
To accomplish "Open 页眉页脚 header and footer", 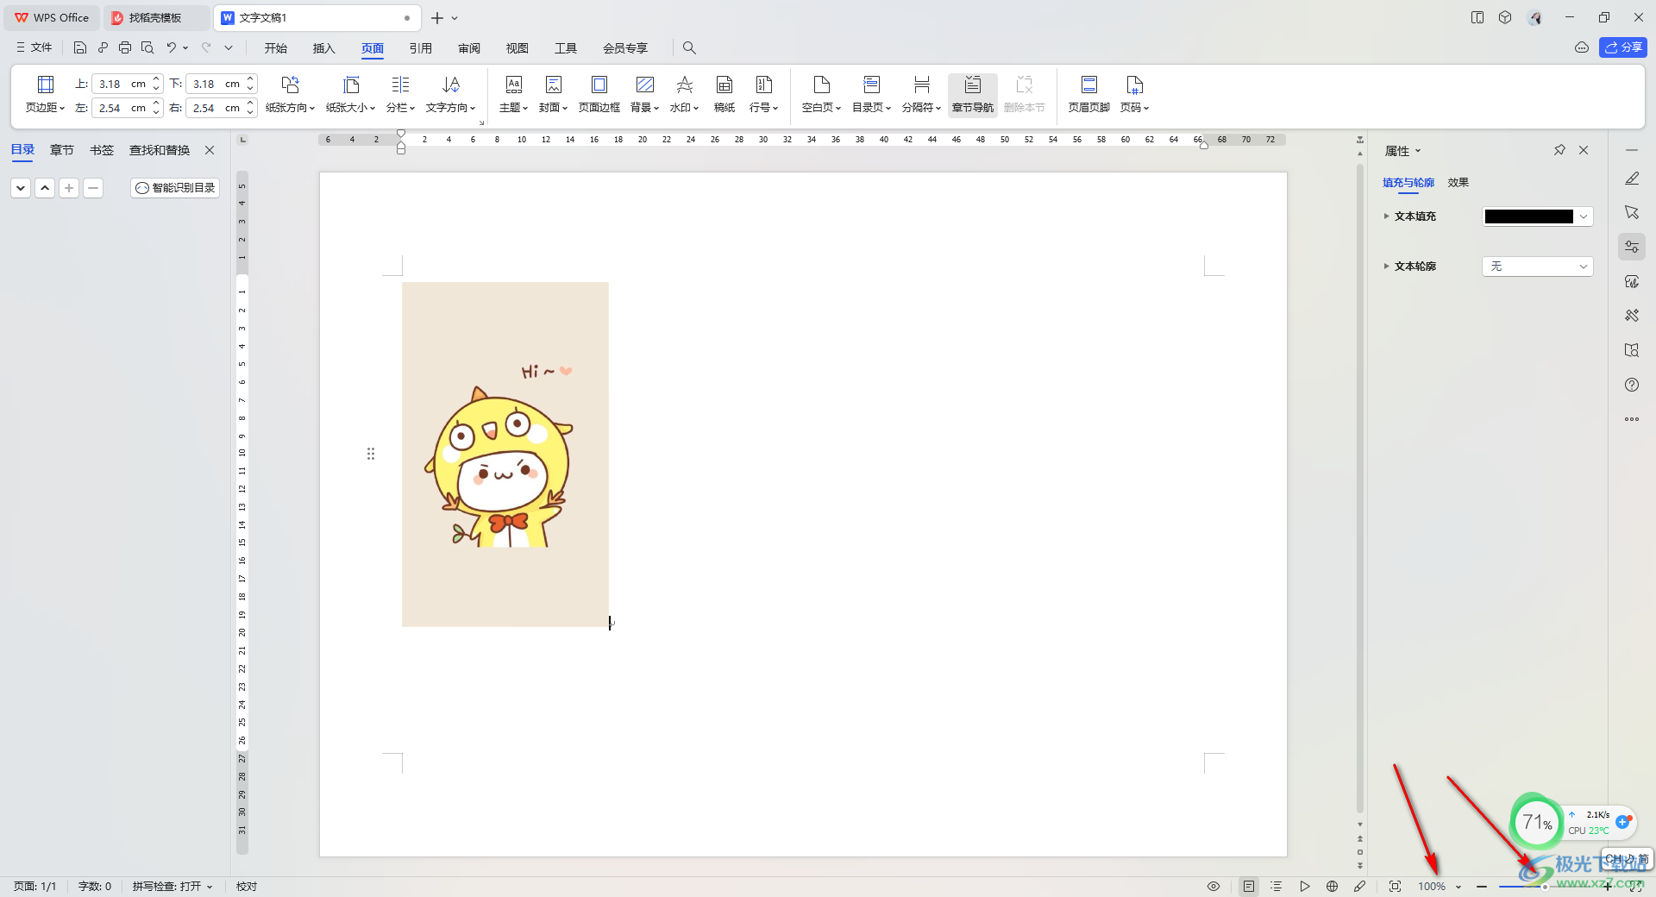I will pyautogui.click(x=1088, y=95).
